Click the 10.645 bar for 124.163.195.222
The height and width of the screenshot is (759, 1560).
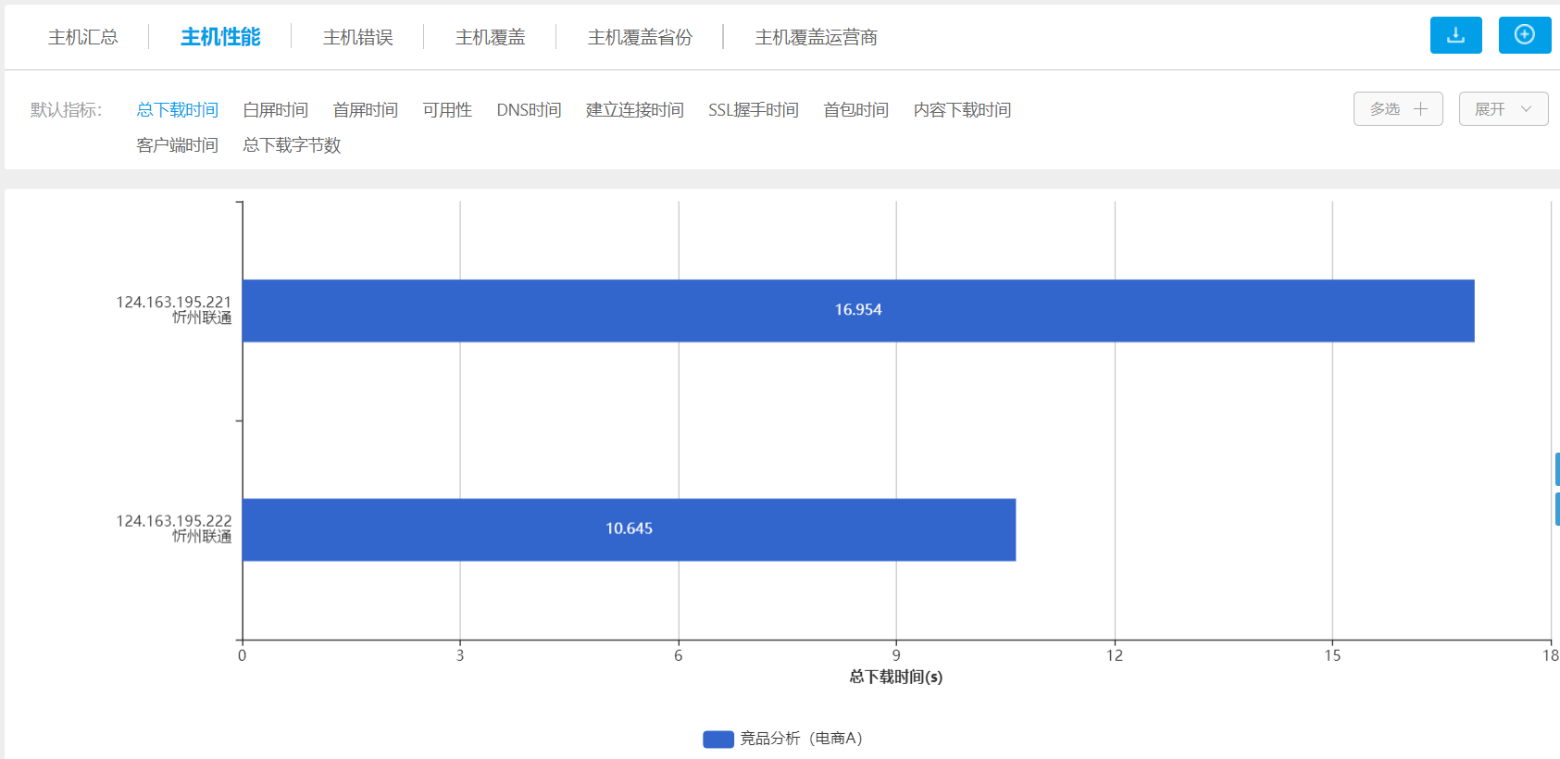(629, 529)
